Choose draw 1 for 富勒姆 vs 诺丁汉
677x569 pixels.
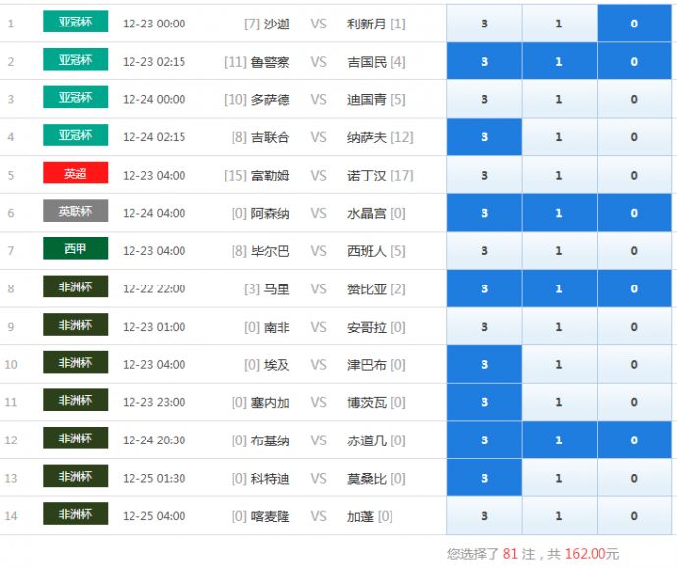[559, 176]
